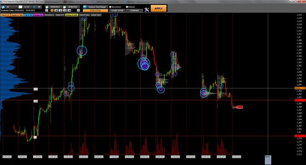306x165 pixels.
Task: Click the yellow Rating V indicator swatch
Action: 71,15
